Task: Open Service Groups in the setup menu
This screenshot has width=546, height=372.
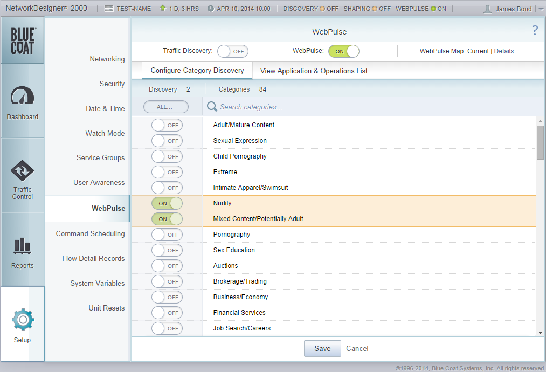Action: point(100,157)
